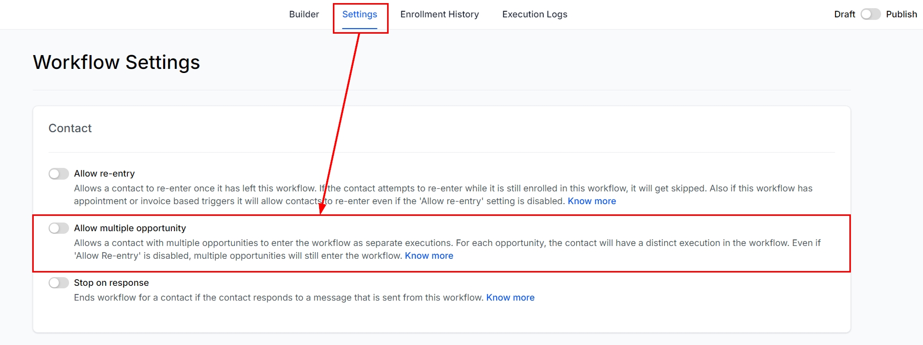Open the Execution Logs tab
This screenshot has height=345, width=923.
534,14
